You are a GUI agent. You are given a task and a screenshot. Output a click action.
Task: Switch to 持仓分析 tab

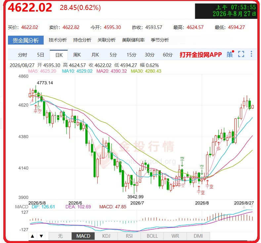[82, 40]
